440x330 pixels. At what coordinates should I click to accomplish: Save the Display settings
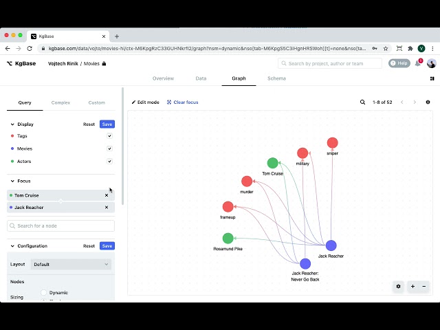(x=107, y=124)
